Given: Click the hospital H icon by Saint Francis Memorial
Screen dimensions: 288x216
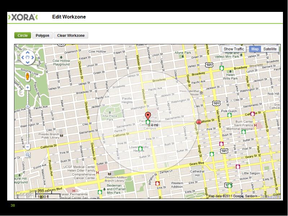Looking at the screenshot, I should 255,125.
